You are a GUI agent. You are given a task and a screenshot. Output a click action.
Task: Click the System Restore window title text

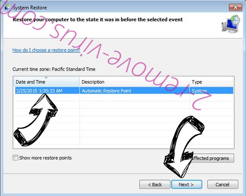(x=30, y=7)
